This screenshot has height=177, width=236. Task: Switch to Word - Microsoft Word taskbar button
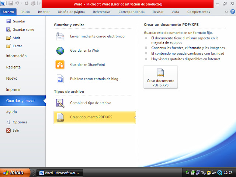click(x=60, y=173)
